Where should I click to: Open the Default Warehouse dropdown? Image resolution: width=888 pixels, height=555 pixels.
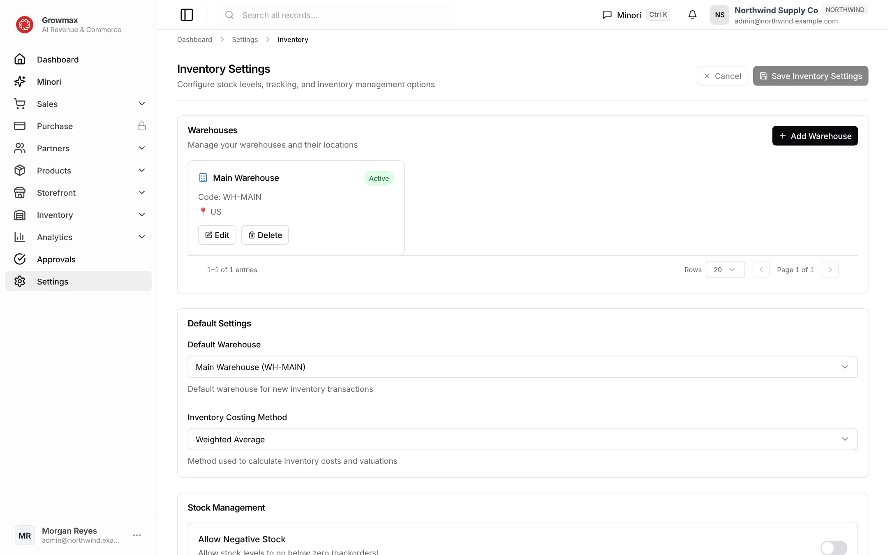[x=523, y=367]
